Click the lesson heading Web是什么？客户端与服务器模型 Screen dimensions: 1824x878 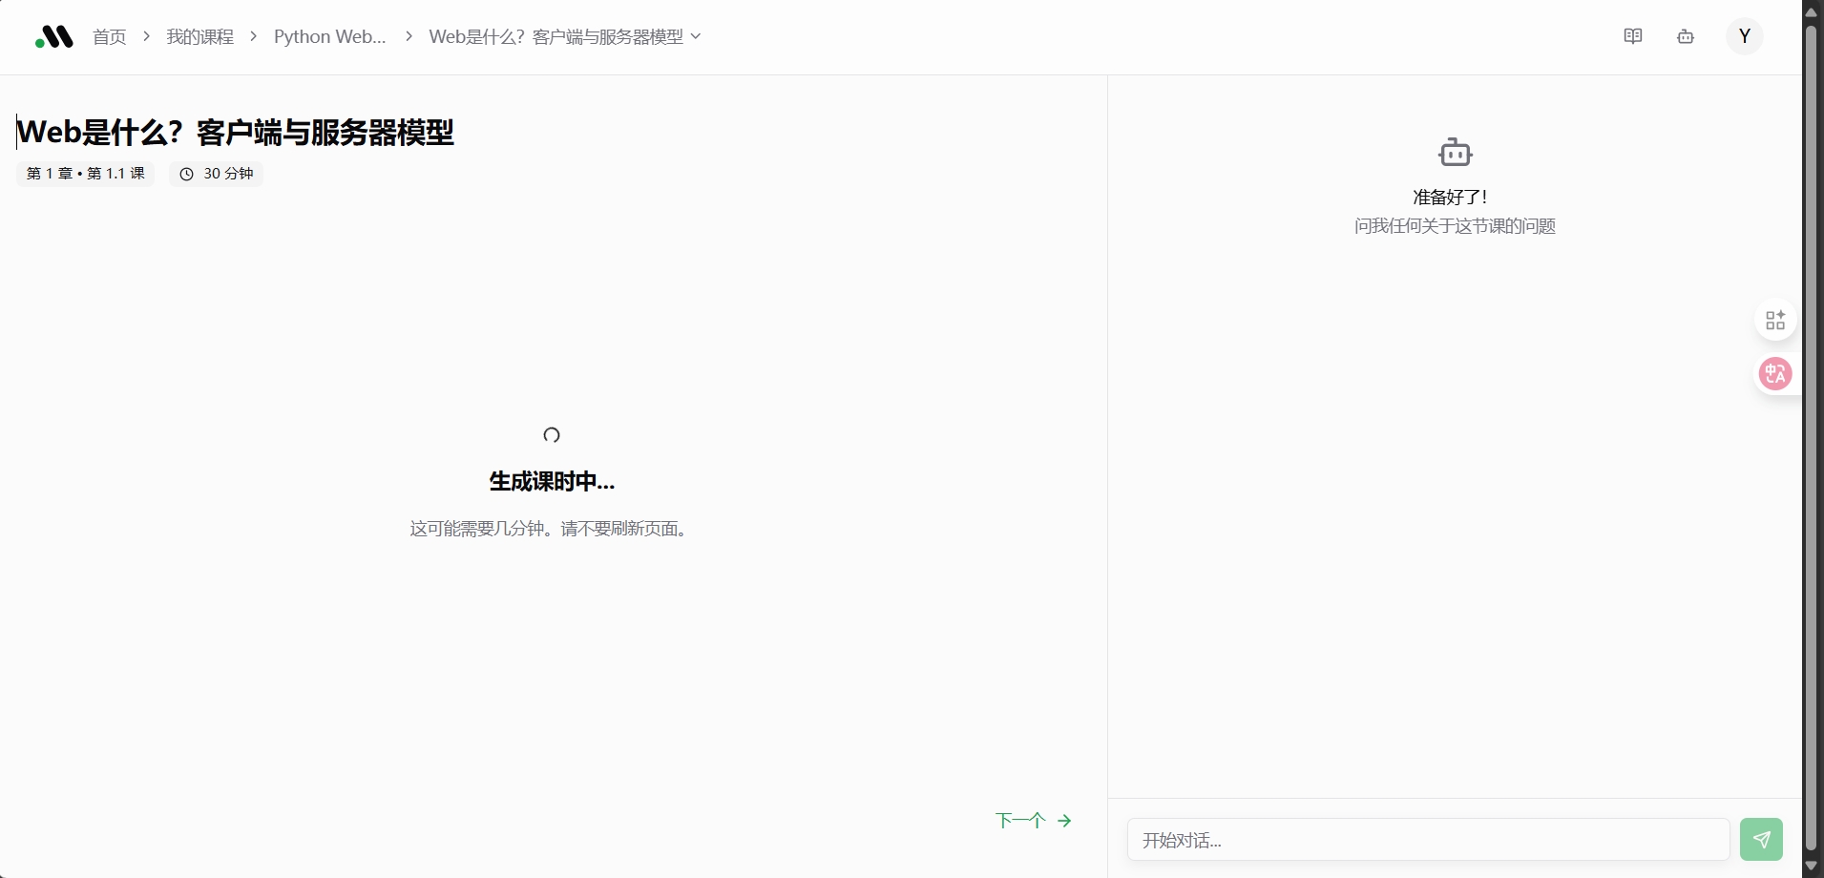[x=236, y=133]
